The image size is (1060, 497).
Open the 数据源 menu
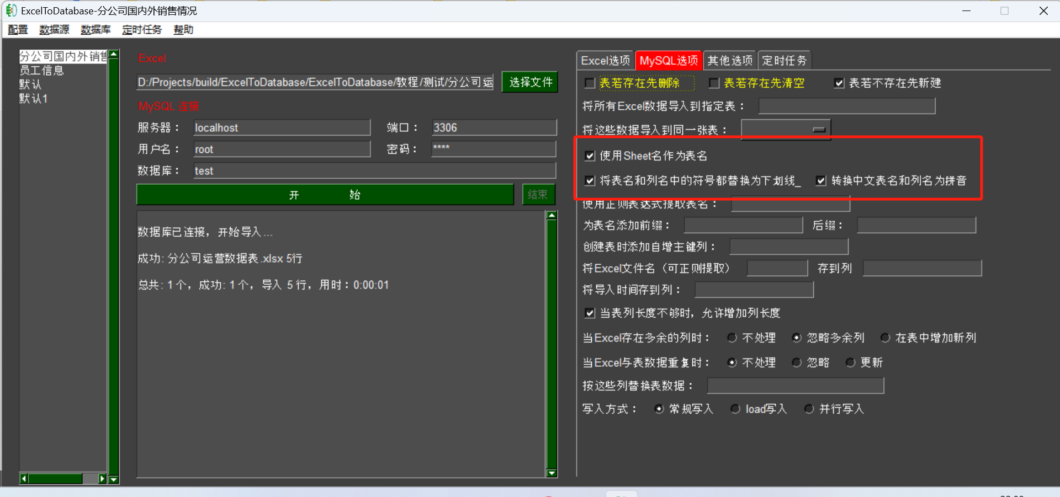54,30
